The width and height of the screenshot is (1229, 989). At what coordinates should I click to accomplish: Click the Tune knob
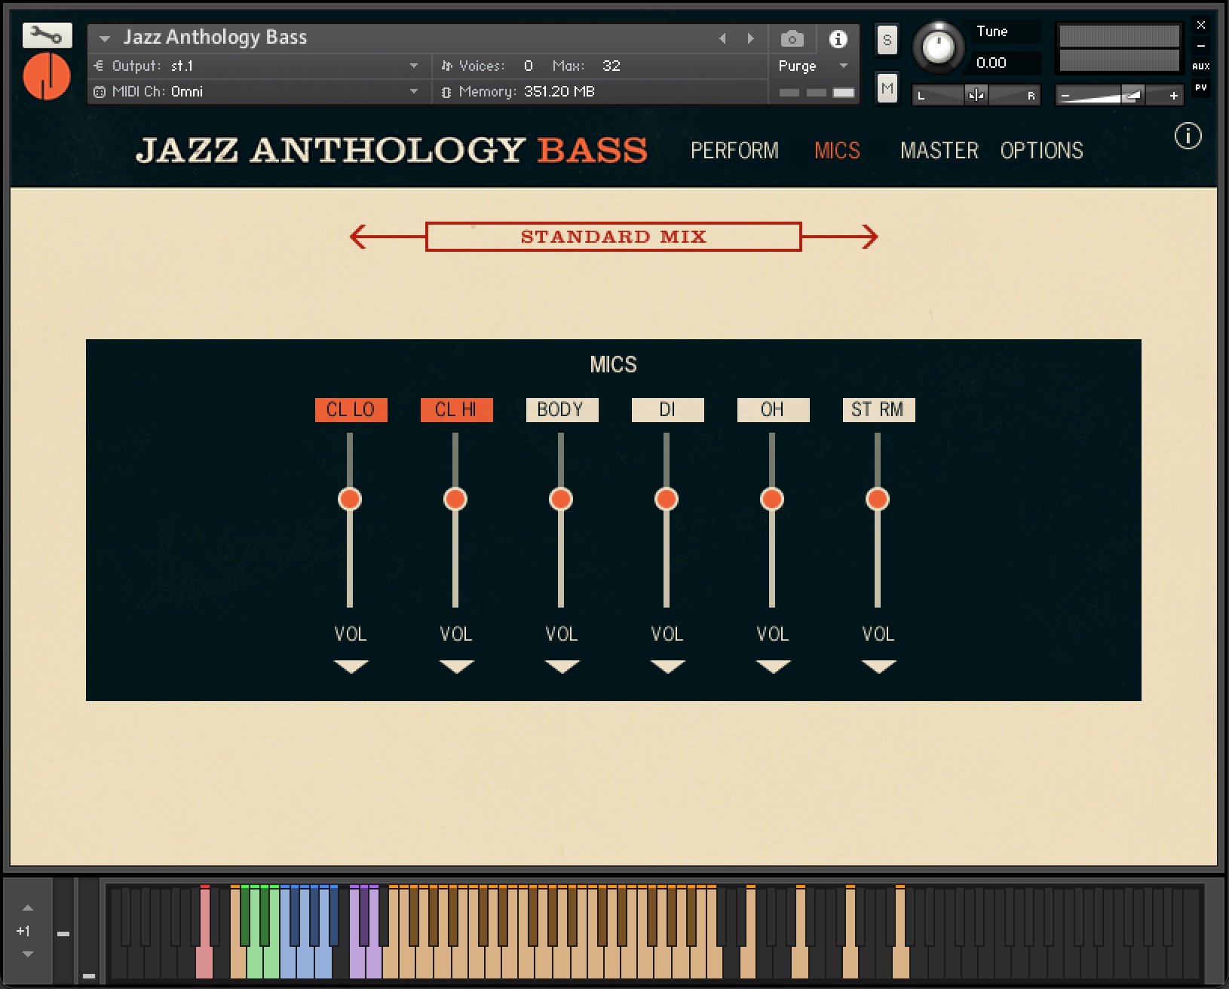[939, 47]
